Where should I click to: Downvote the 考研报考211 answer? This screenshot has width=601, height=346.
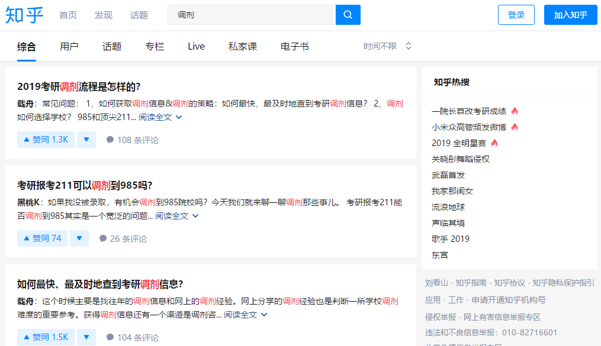[79, 238]
